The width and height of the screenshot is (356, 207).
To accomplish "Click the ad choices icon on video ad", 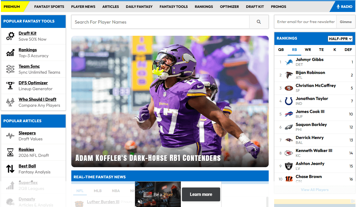I will pyautogui.click(x=137, y=184).
